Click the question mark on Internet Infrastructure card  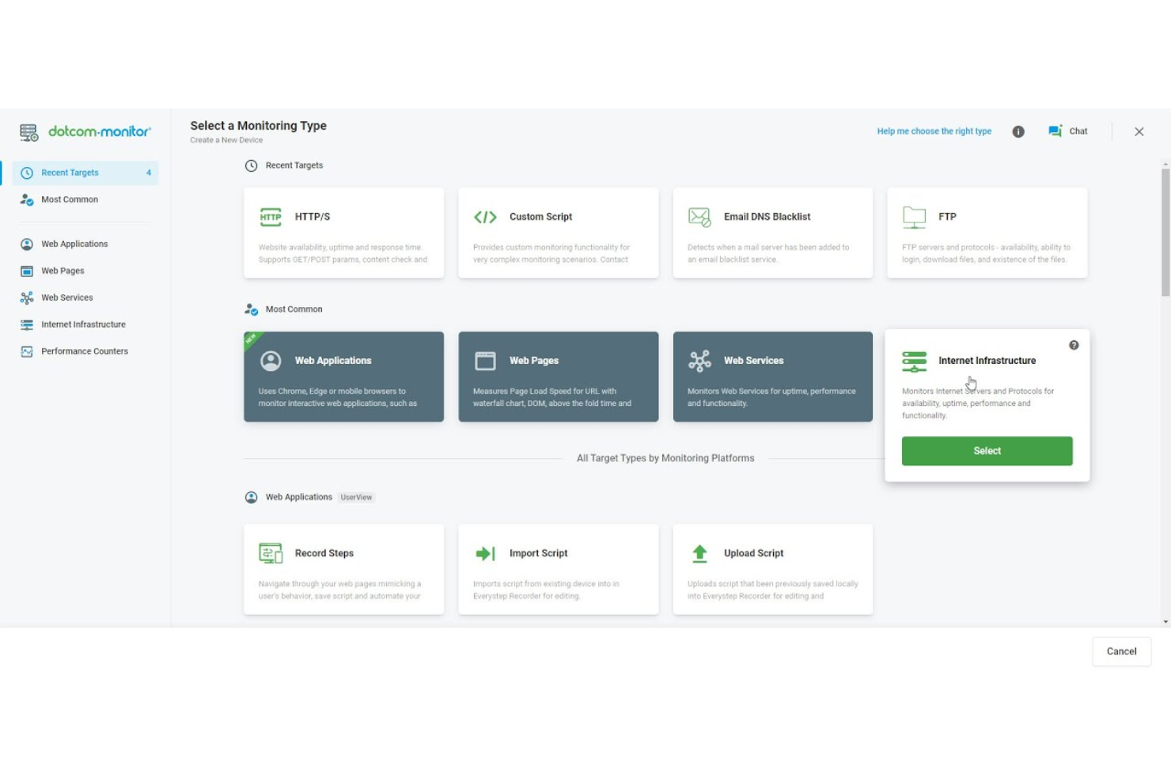tap(1074, 345)
